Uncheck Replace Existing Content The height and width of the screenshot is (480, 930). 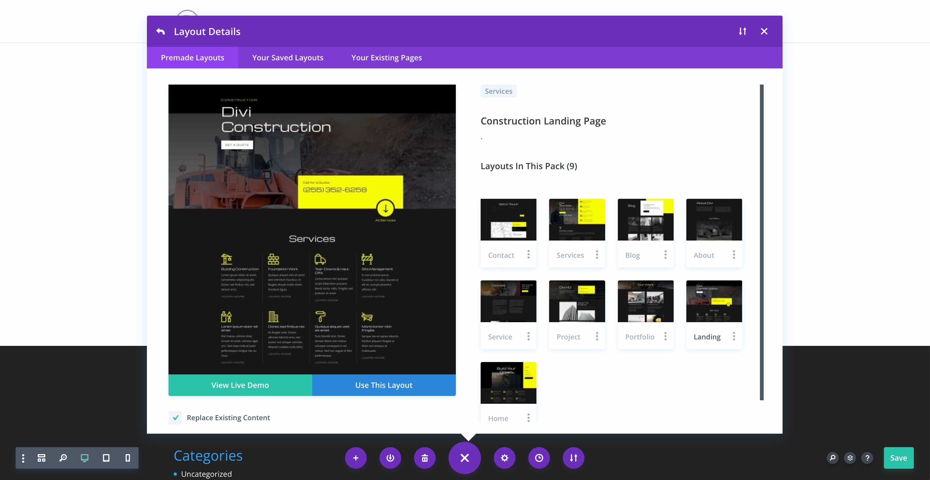tap(175, 418)
